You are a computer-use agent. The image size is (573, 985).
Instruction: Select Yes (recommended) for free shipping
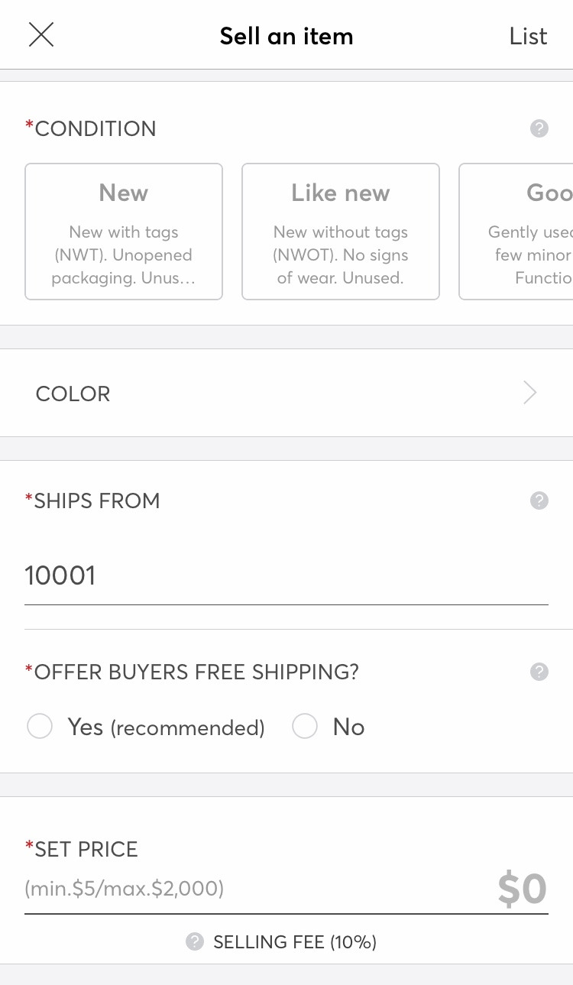40,727
